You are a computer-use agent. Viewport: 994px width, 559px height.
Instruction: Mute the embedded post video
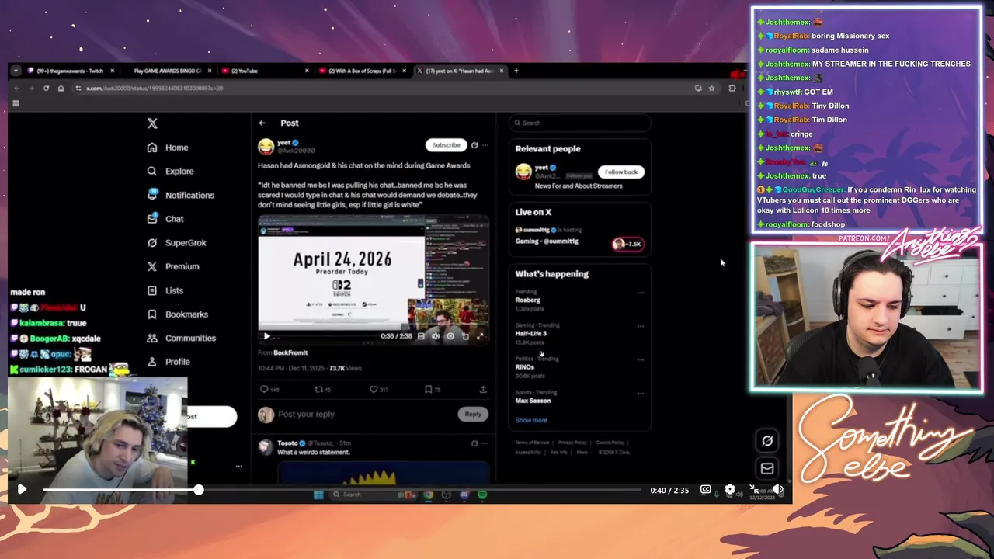click(x=436, y=336)
